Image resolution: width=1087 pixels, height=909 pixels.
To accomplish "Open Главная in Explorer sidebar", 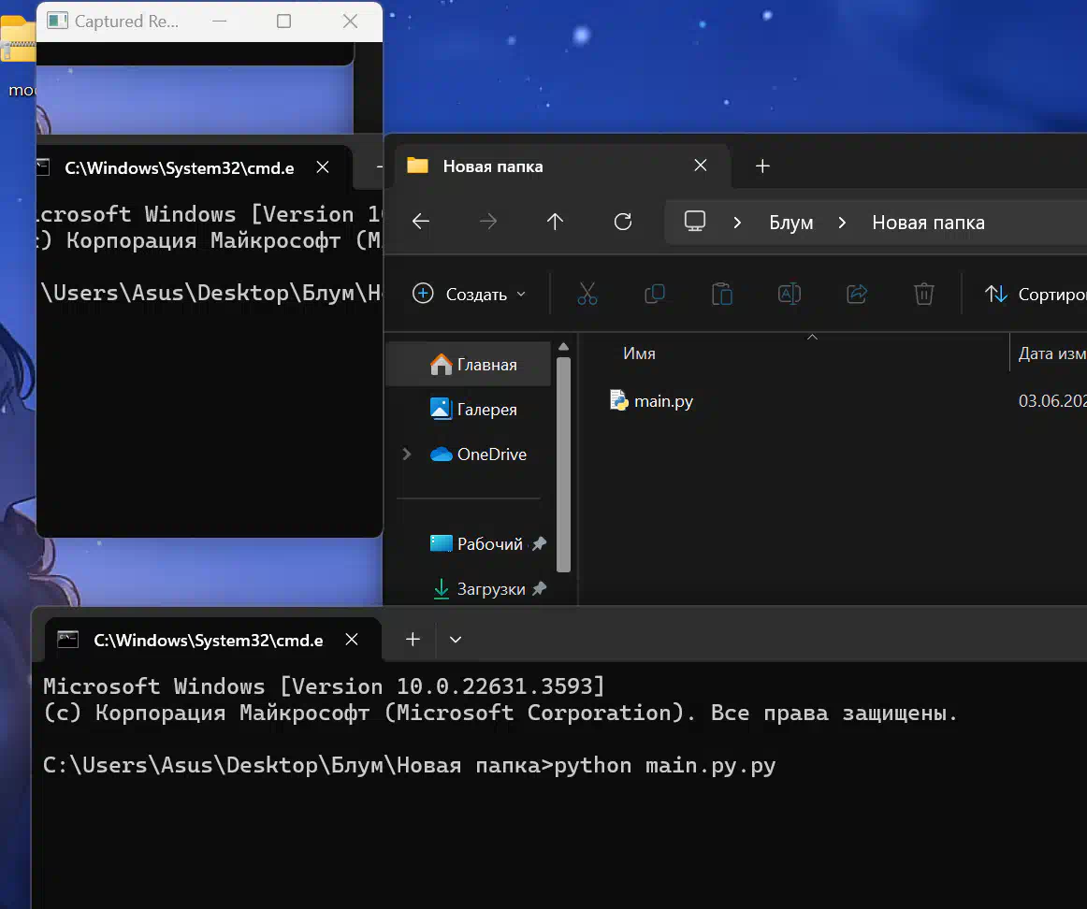I will point(470,365).
